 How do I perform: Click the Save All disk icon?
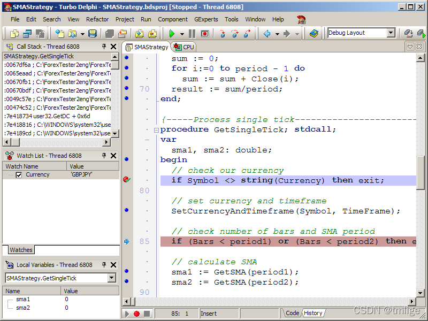tap(93, 34)
